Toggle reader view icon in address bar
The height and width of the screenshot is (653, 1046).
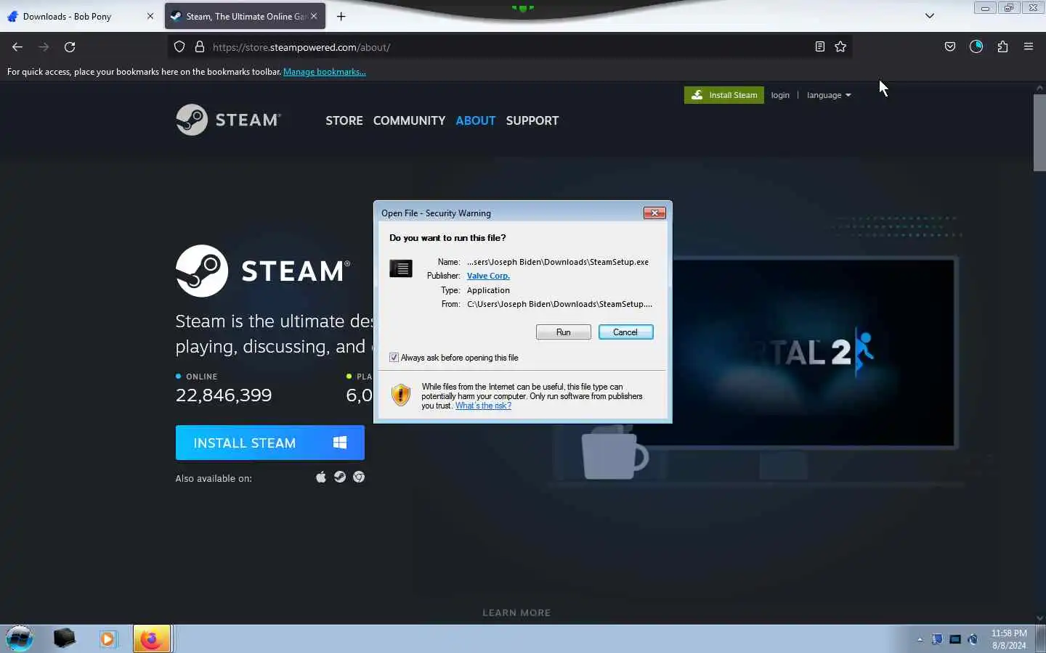(x=819, y=47)
